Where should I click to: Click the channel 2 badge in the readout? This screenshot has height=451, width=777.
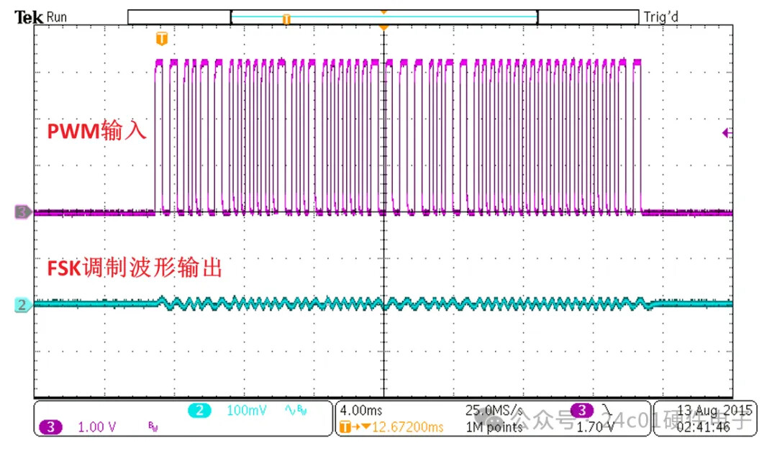pos(199,411)
